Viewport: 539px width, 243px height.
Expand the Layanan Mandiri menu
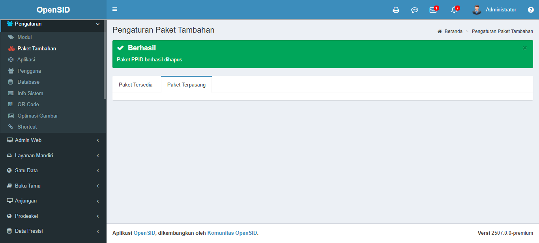[53, 156]
